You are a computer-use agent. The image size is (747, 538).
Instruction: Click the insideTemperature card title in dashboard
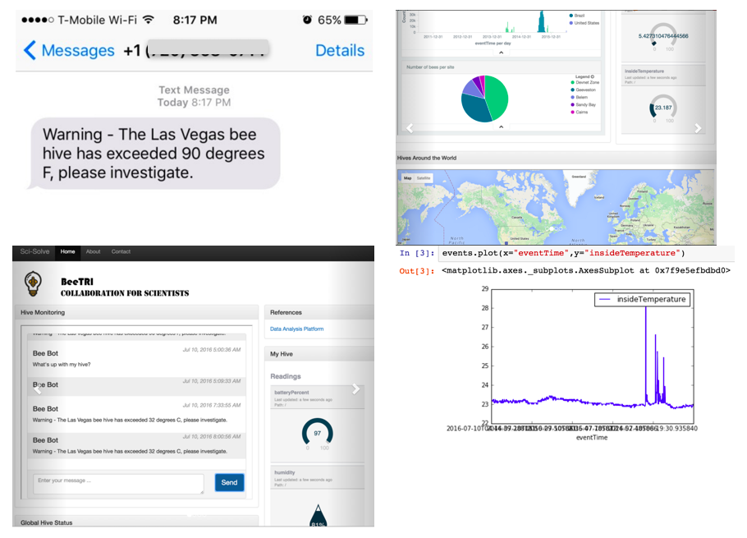644,71
